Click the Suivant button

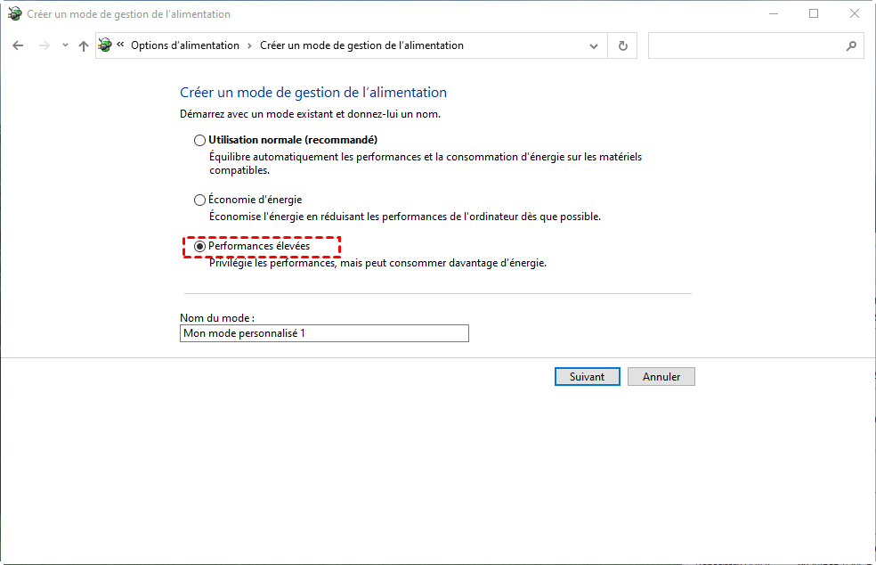588,376
